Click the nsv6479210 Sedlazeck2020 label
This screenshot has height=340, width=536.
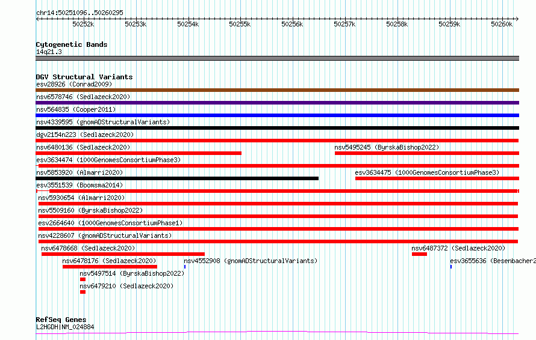click(x=126, y=286)
